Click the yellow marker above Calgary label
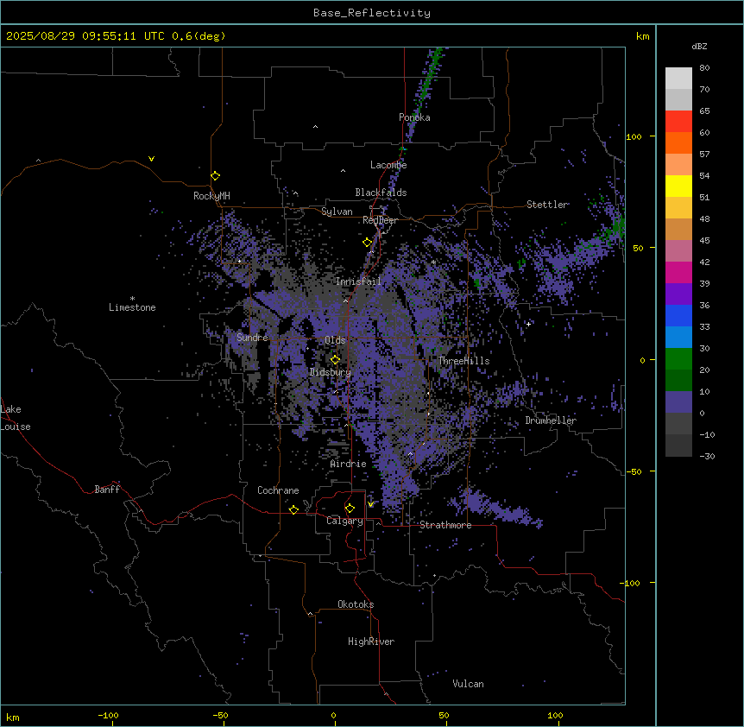This screenshot has width=744, height=727. 350,509
